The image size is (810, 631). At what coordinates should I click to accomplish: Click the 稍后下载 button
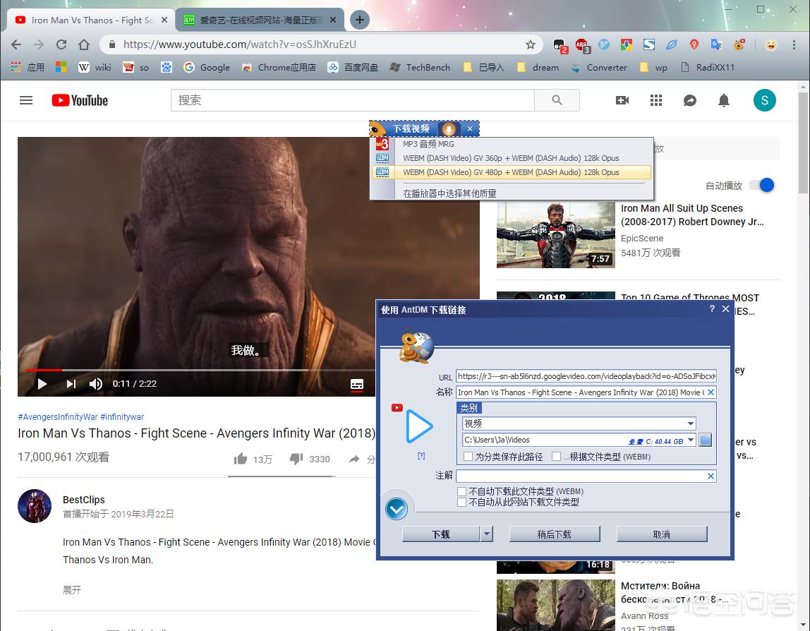554,534
